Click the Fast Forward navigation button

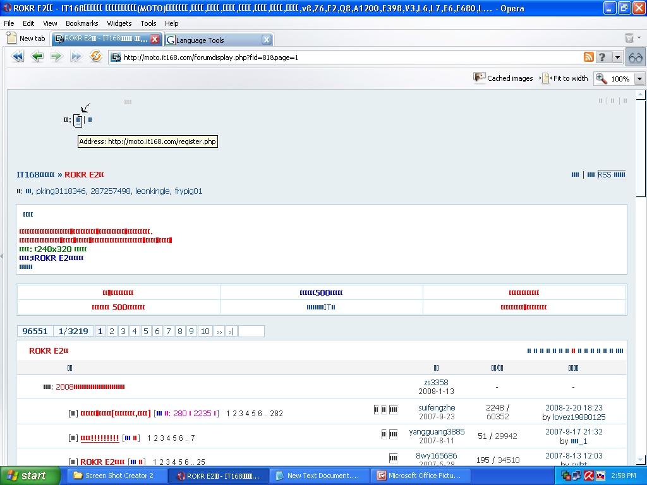pos(76,56)
